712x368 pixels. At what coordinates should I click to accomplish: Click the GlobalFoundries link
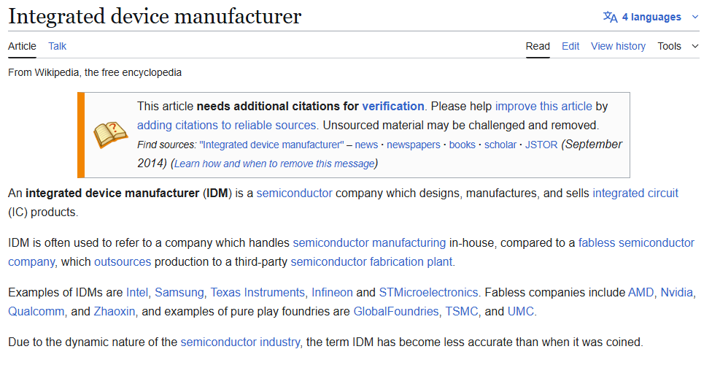396,311
